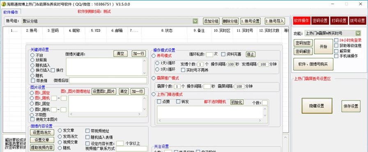This screenshot has width=368, height=152.
Task: Click the 开始 start button
Action: [323, 47]
